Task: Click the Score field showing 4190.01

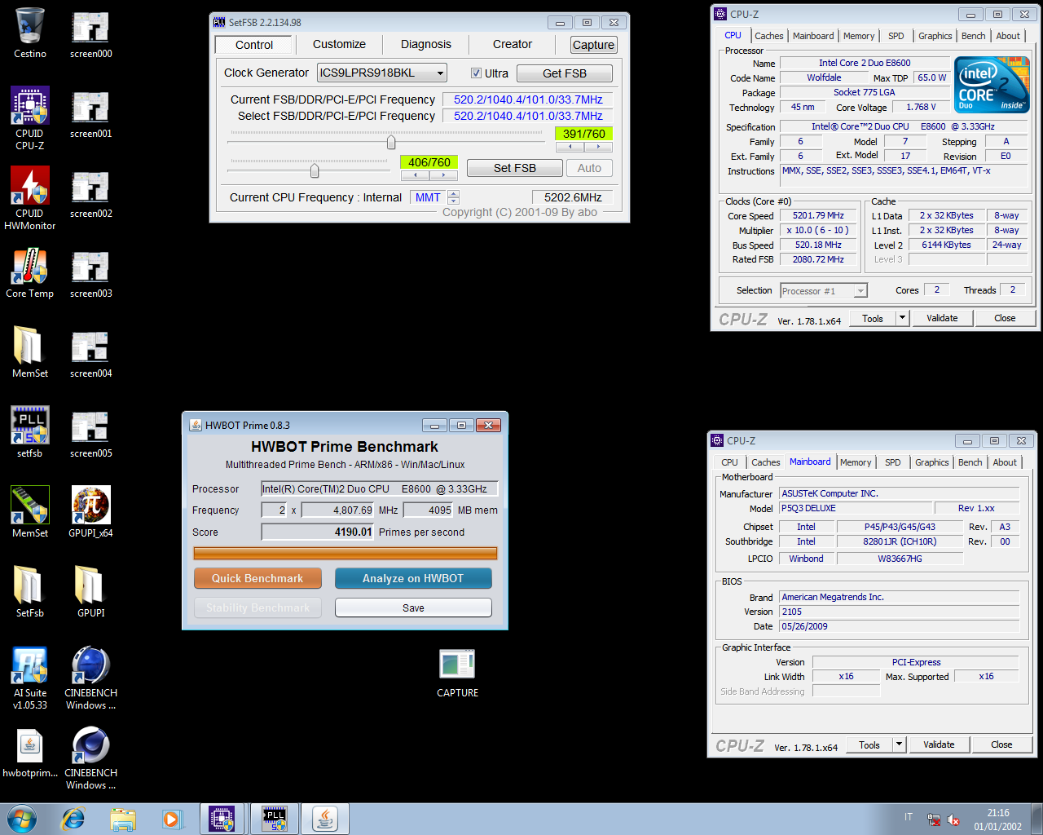Action: pos(318,532)
